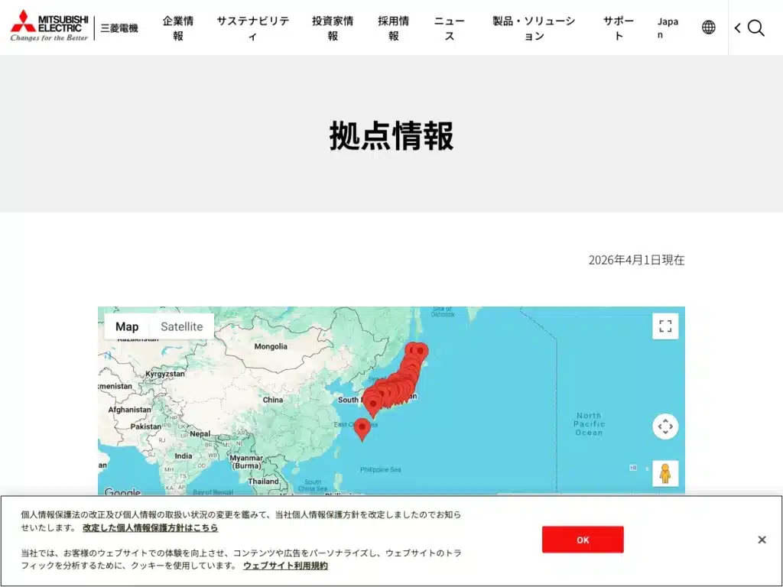Screen dimensions: 783x587
Task: Open the 採用情報 menu
Action: coord(394,28)
